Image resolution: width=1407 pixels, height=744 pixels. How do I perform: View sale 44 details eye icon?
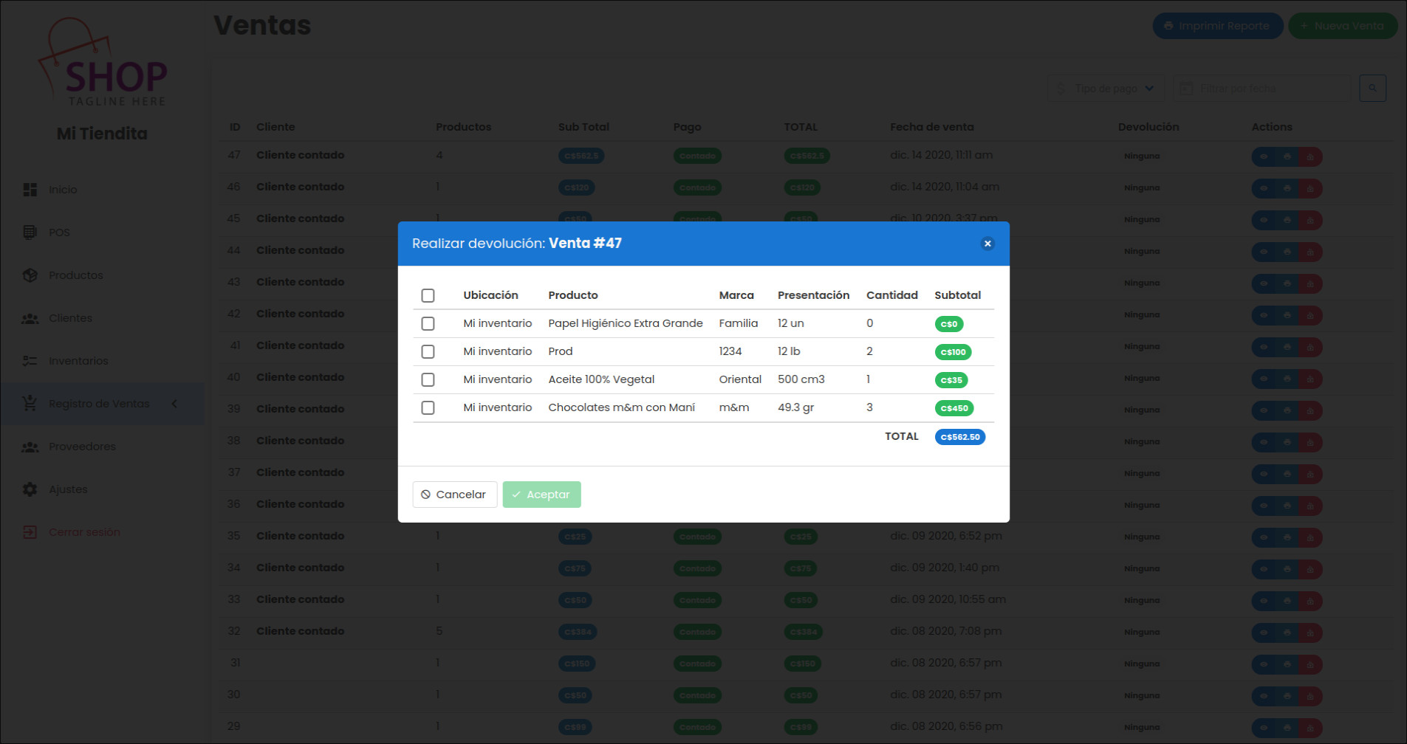(x=1264, y=252)
